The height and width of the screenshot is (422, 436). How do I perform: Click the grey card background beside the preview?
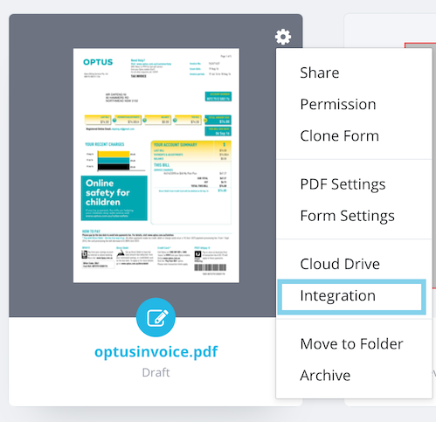[41, 165]
